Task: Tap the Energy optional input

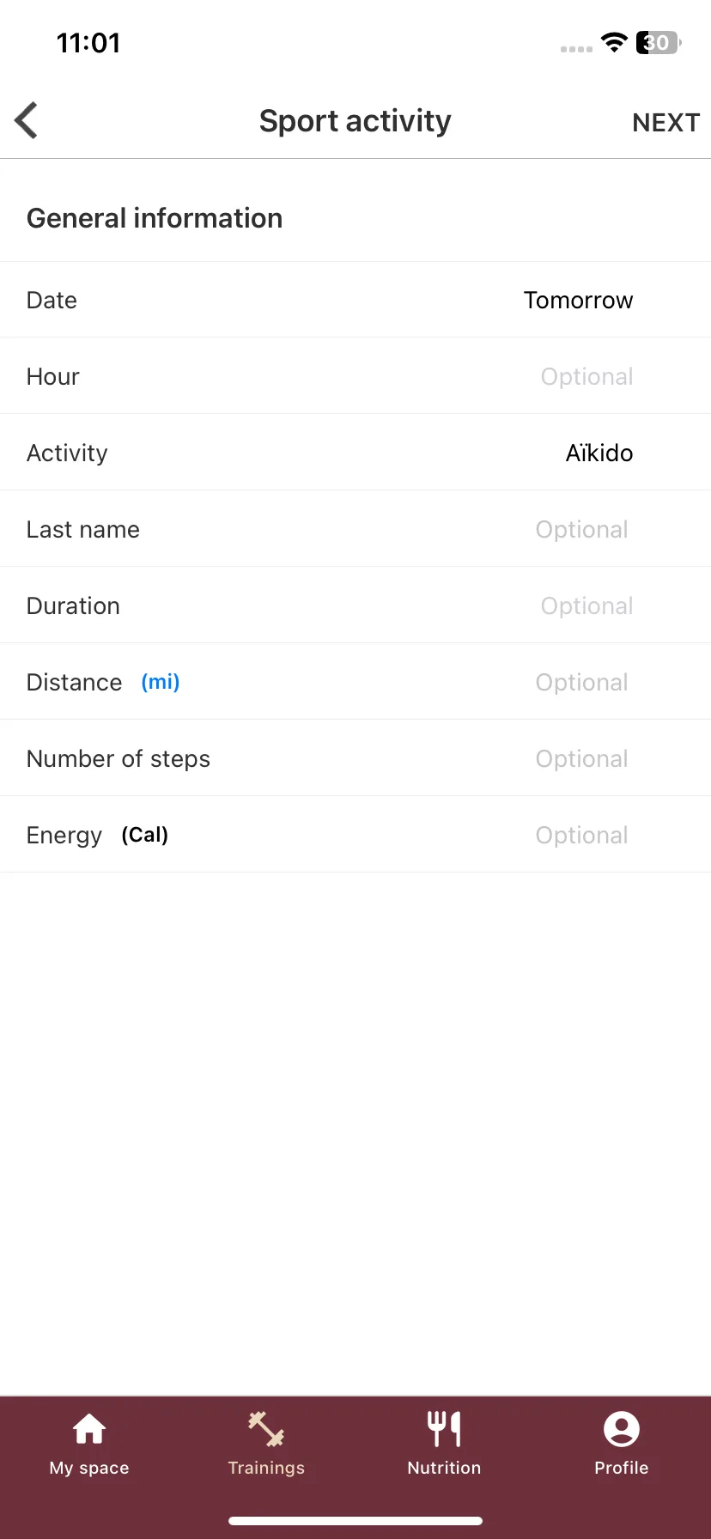Action: (581, 835)
